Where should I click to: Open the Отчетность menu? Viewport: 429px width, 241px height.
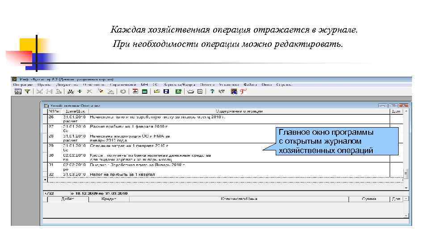(94, 85)
